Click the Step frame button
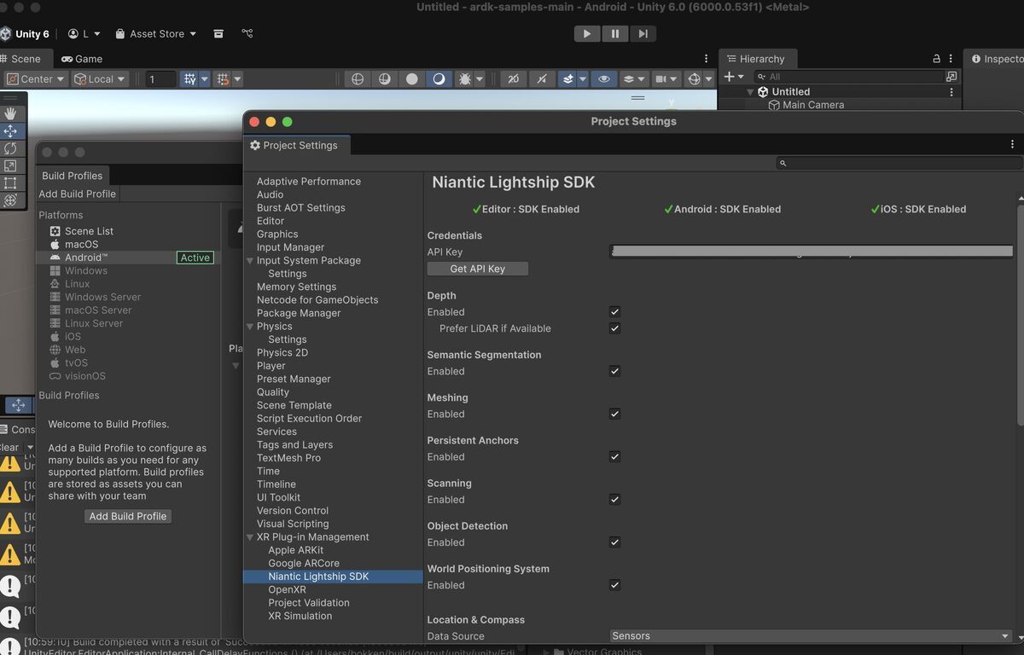 643,33
